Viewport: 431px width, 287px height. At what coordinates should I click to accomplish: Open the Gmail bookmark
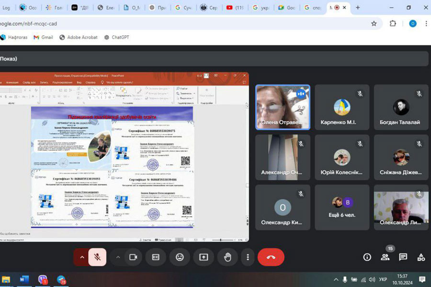click(x=43, y=37)
